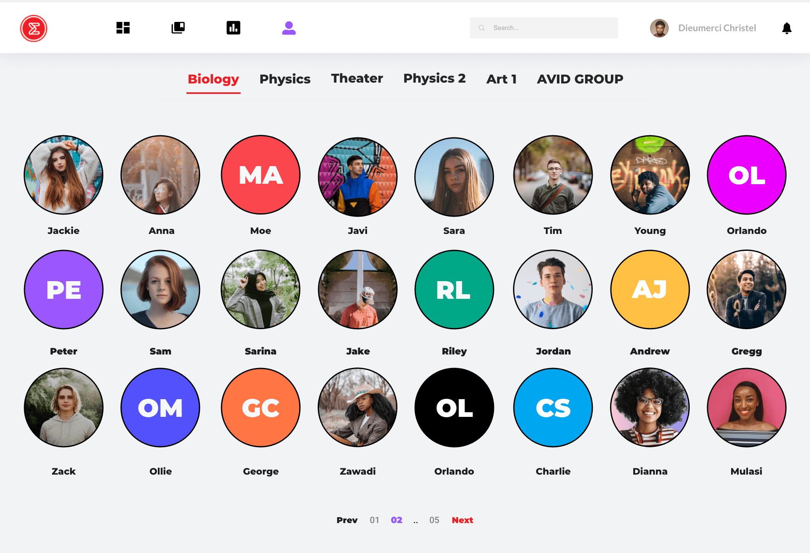Viewport: 810px width, 553px height.
Task: Select Riley's green RL avatar
Action: 454,290
